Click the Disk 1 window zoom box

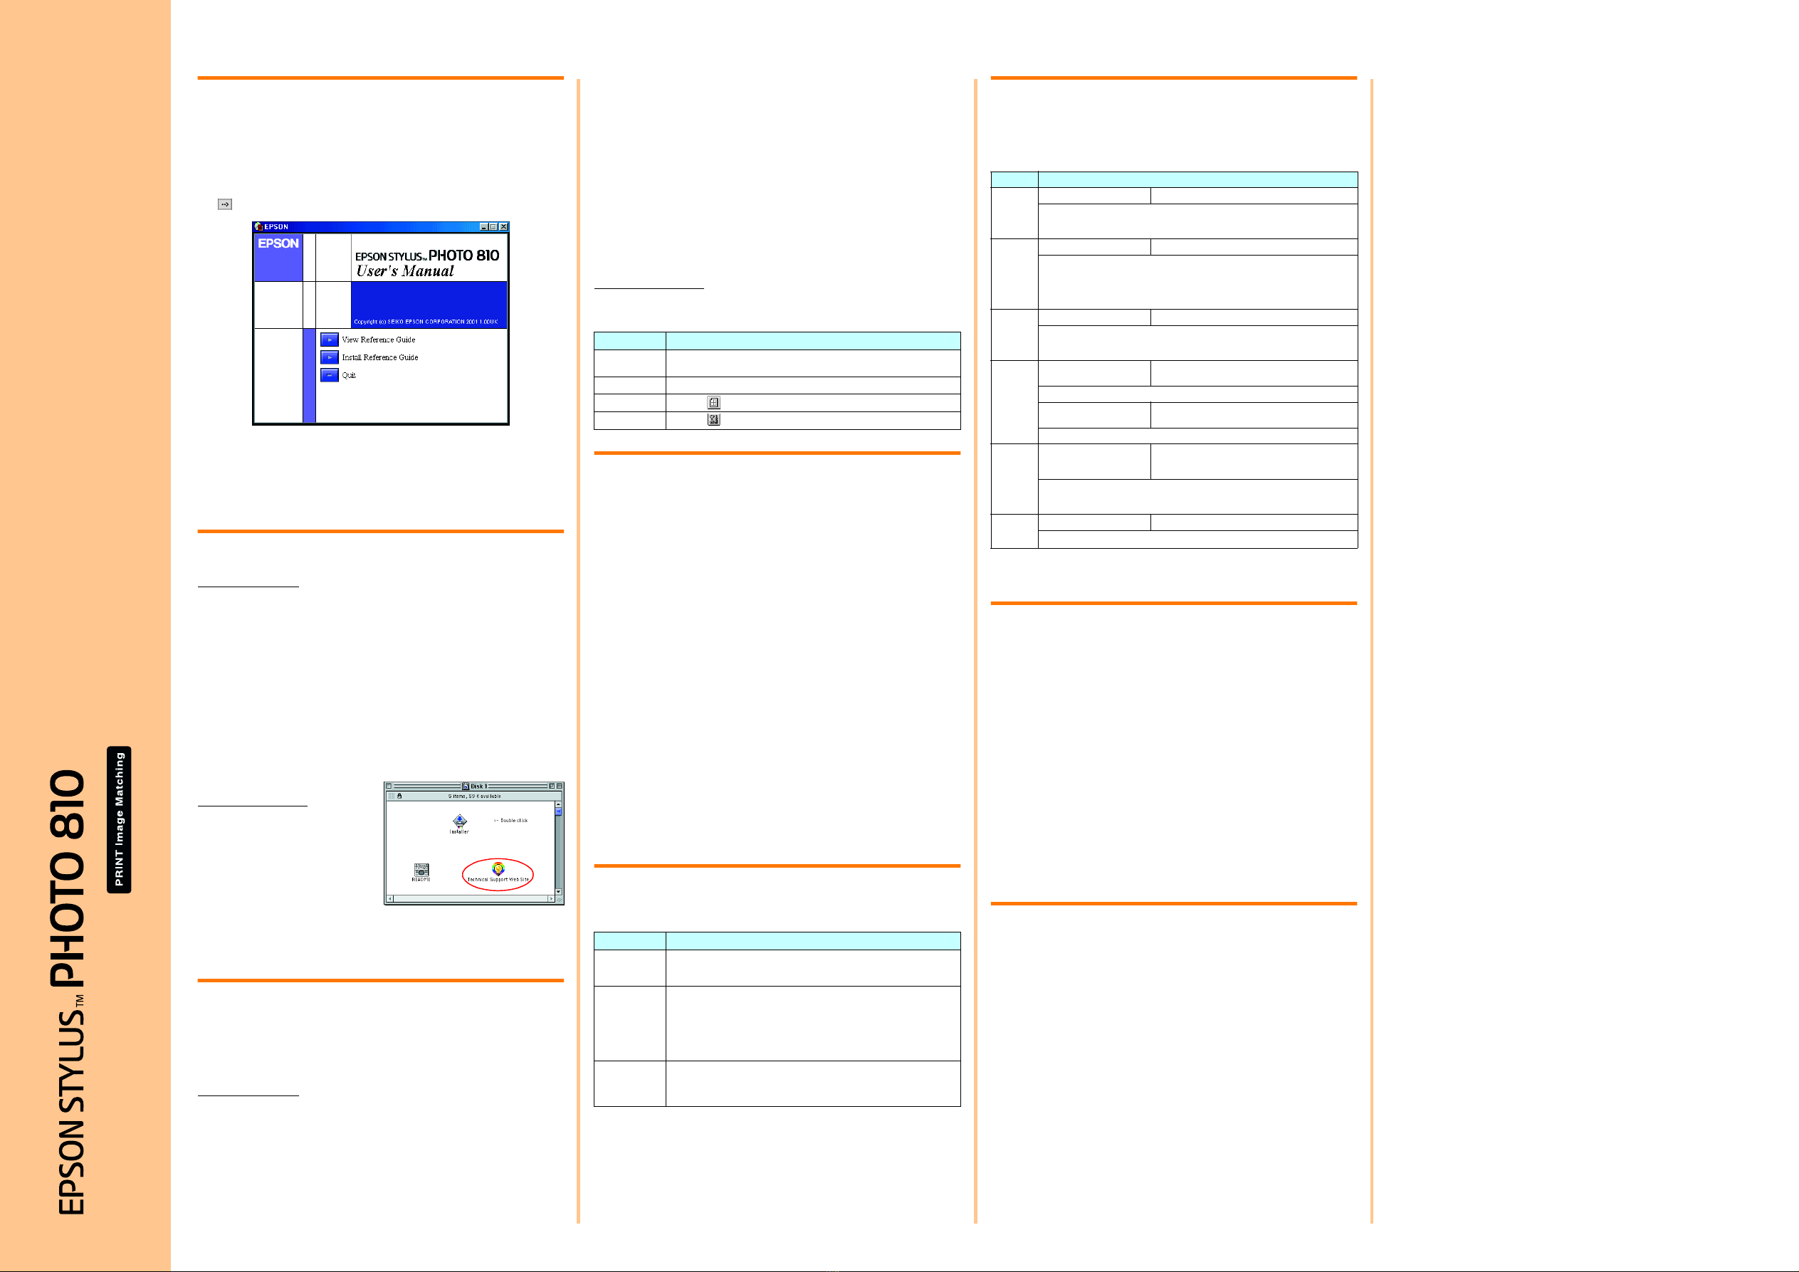552,787
